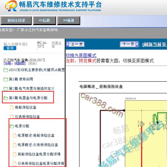This screenshot has width=167, height=167.
Task: Click the PC.34-5372 text
Action: [x=42, y=45]
